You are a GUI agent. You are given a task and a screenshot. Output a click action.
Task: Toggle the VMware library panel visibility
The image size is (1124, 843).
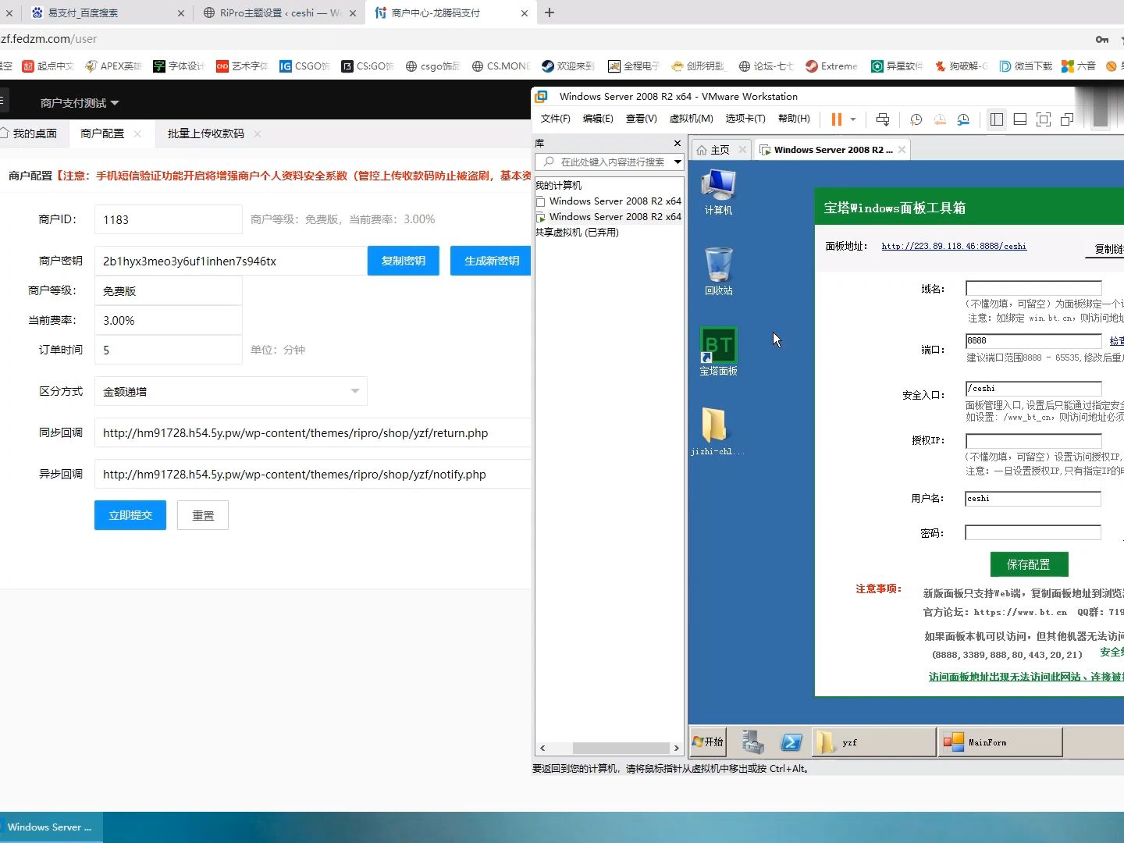[x=997, y=119]
